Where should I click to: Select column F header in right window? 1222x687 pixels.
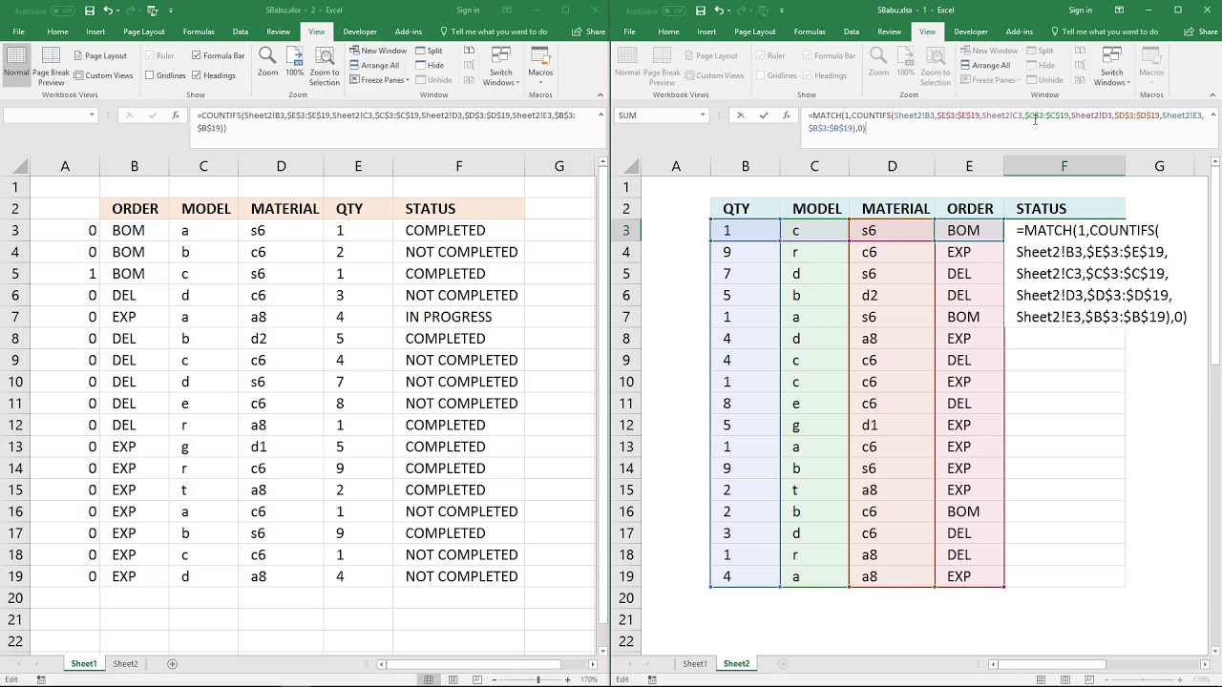(x=1064, y=166)
